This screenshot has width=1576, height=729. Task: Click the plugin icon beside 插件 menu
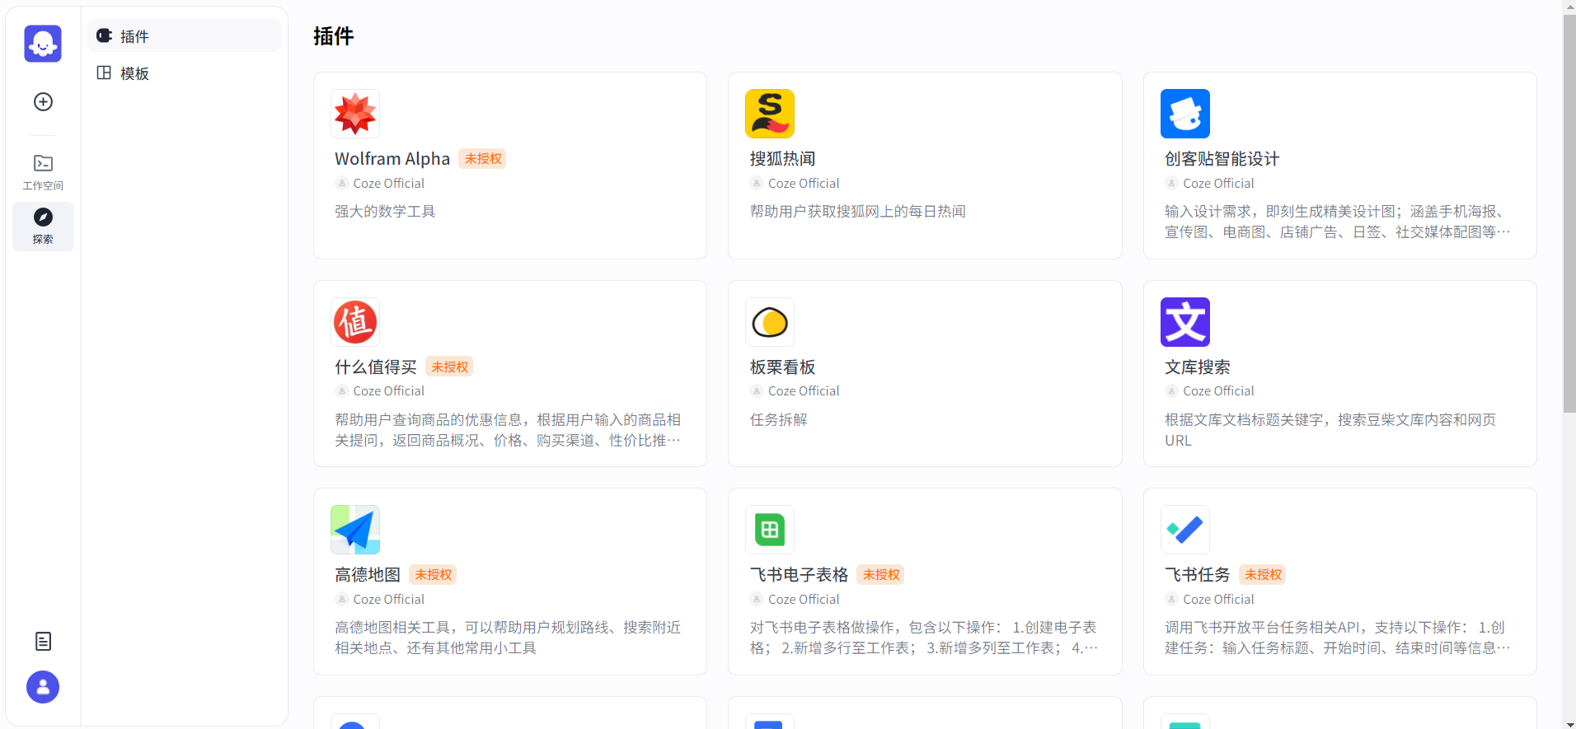click(104, 35)
